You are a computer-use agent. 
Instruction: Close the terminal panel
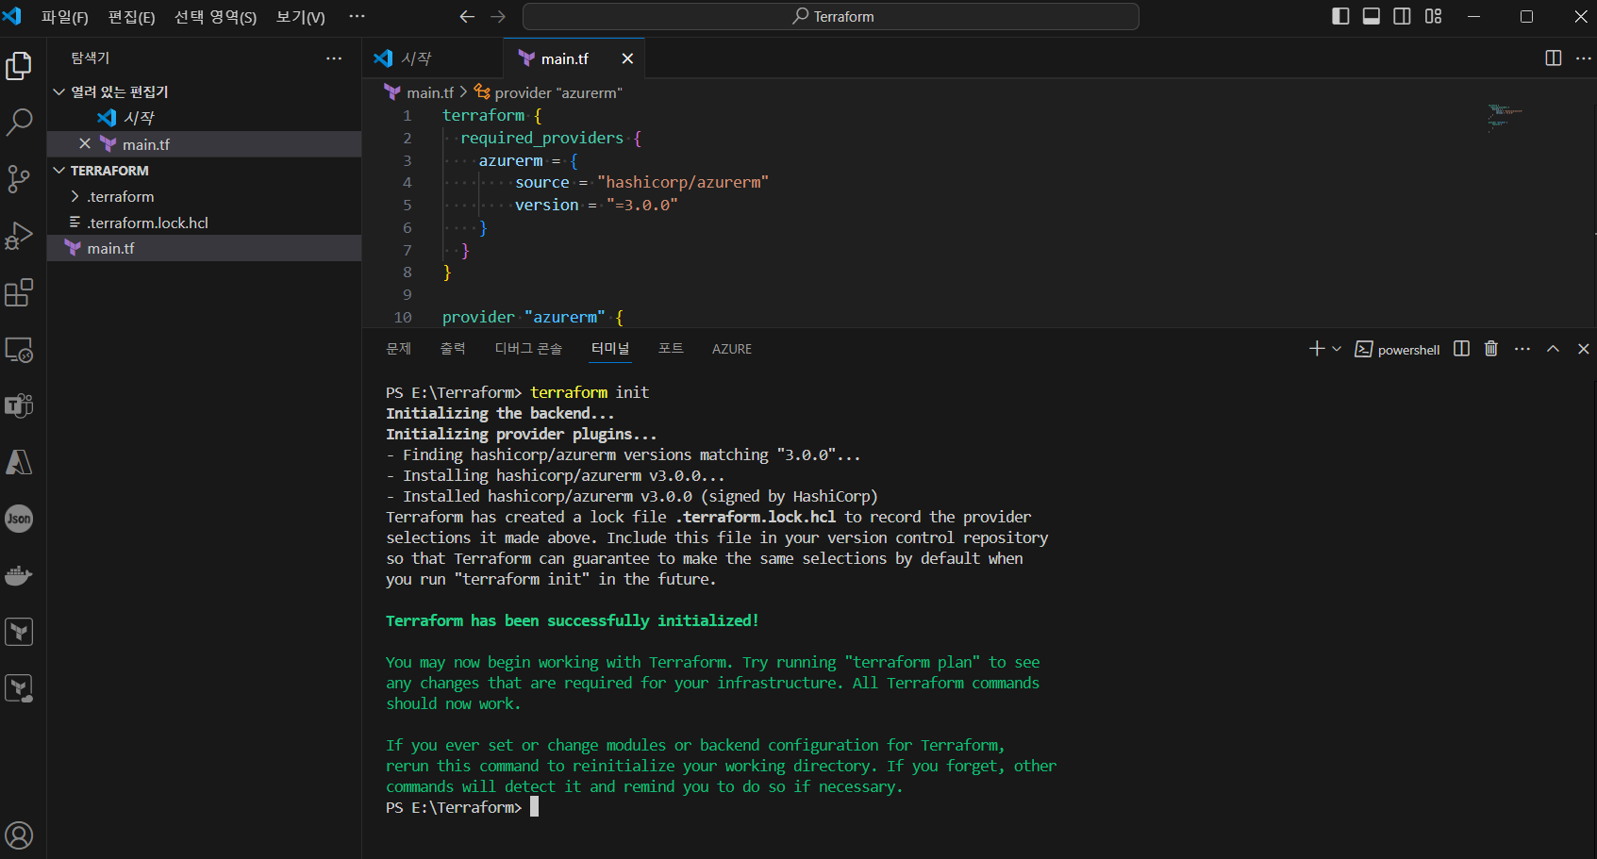coord(1584,349)
